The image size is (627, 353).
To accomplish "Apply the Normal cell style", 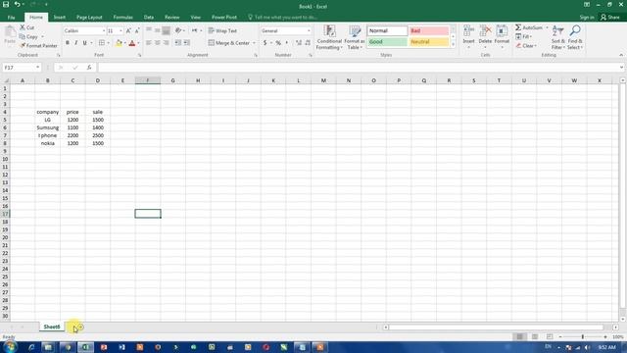I will 387,30.
